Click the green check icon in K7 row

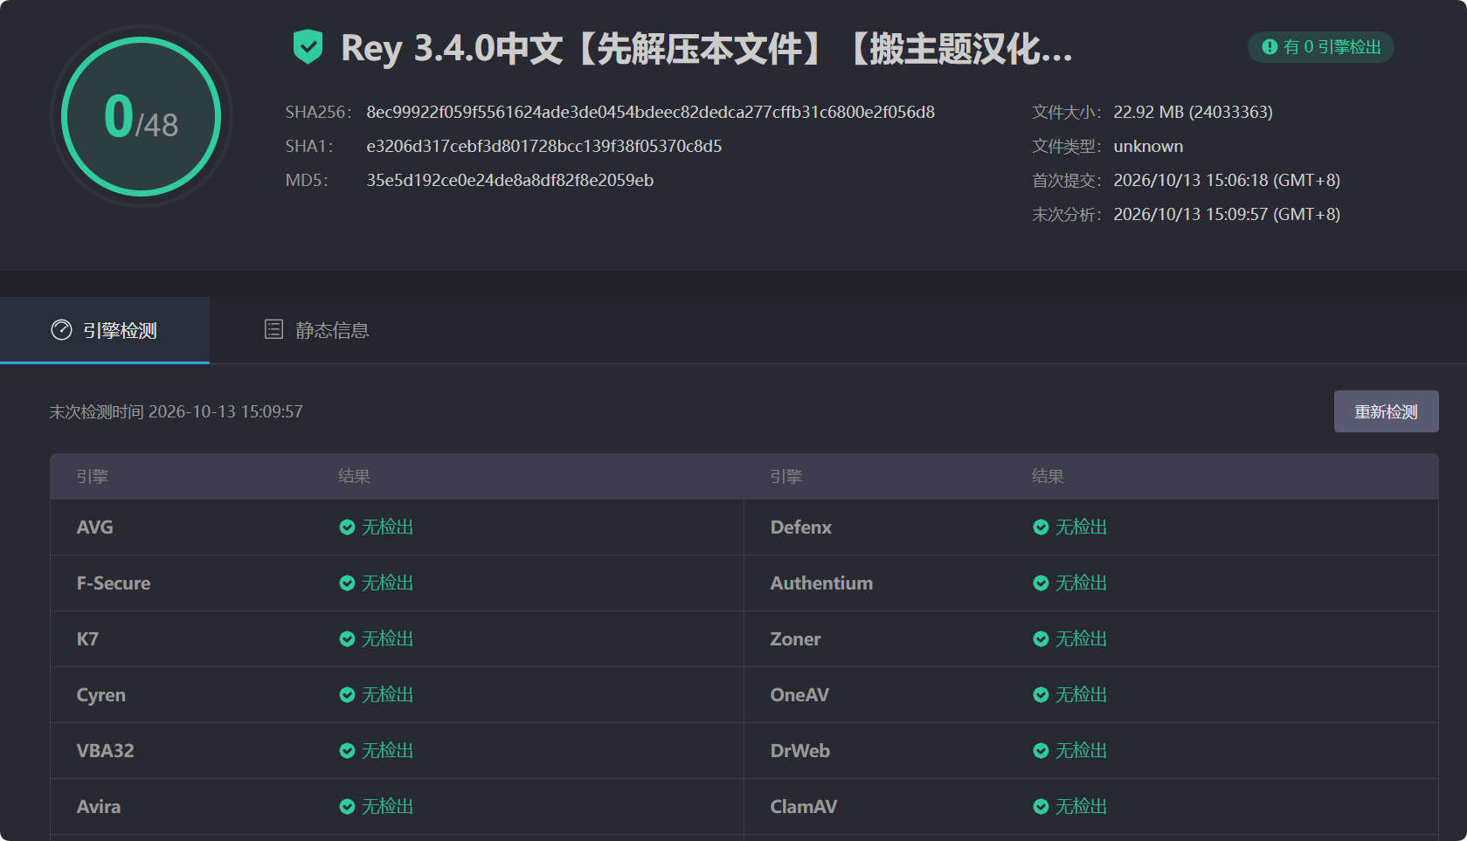[347, 639]
